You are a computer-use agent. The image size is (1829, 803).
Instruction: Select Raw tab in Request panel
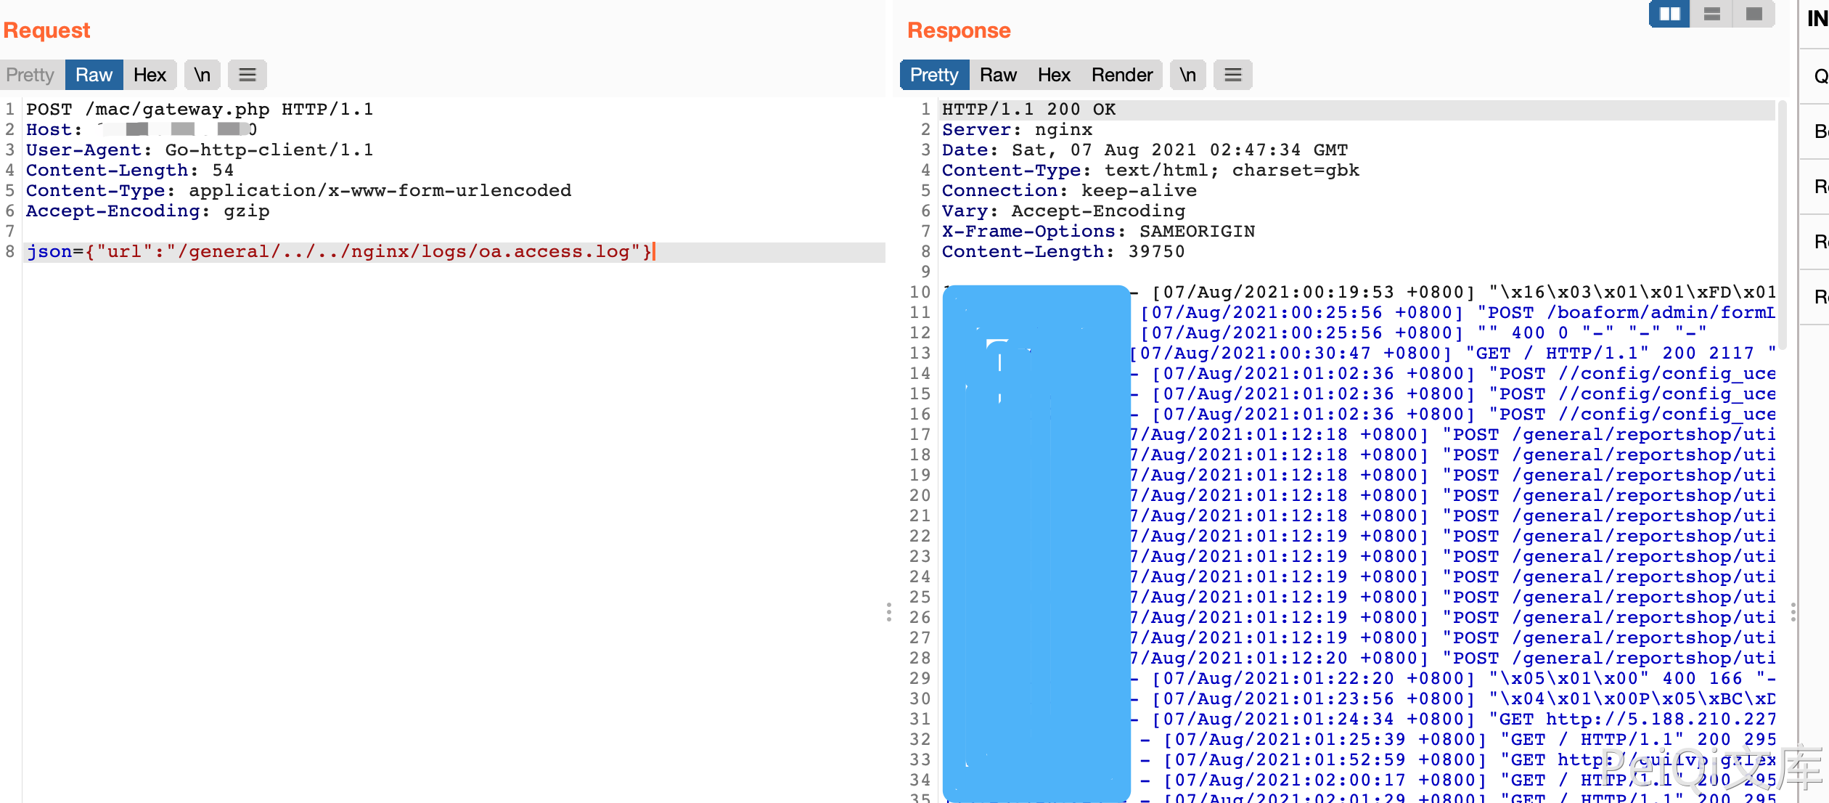tap(94, 75)
